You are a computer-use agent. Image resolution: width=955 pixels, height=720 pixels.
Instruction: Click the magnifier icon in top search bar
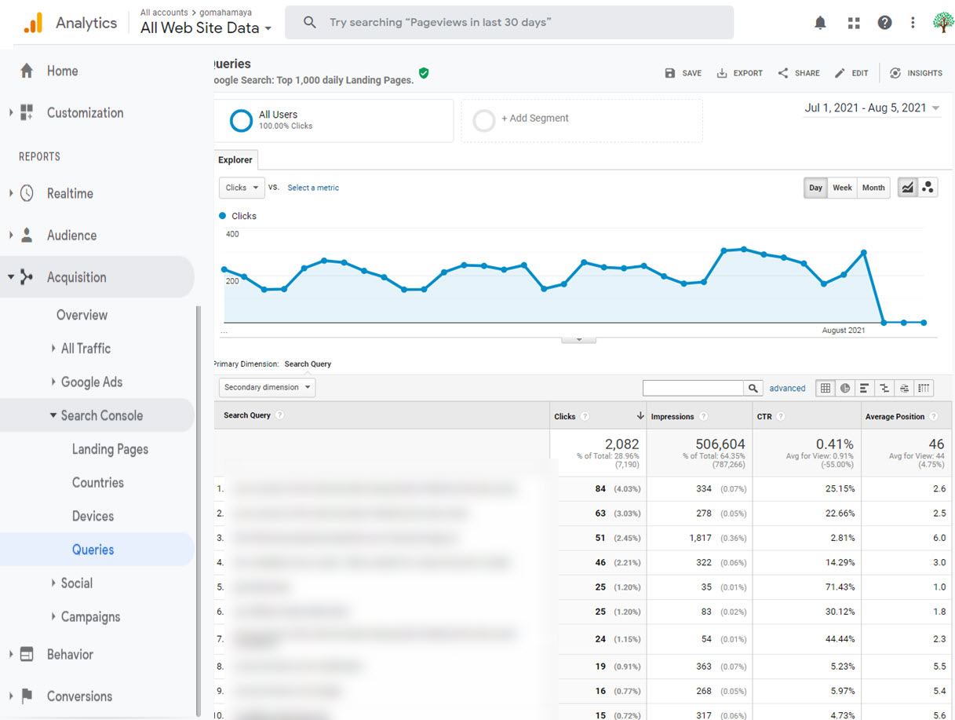click(310, 23)
